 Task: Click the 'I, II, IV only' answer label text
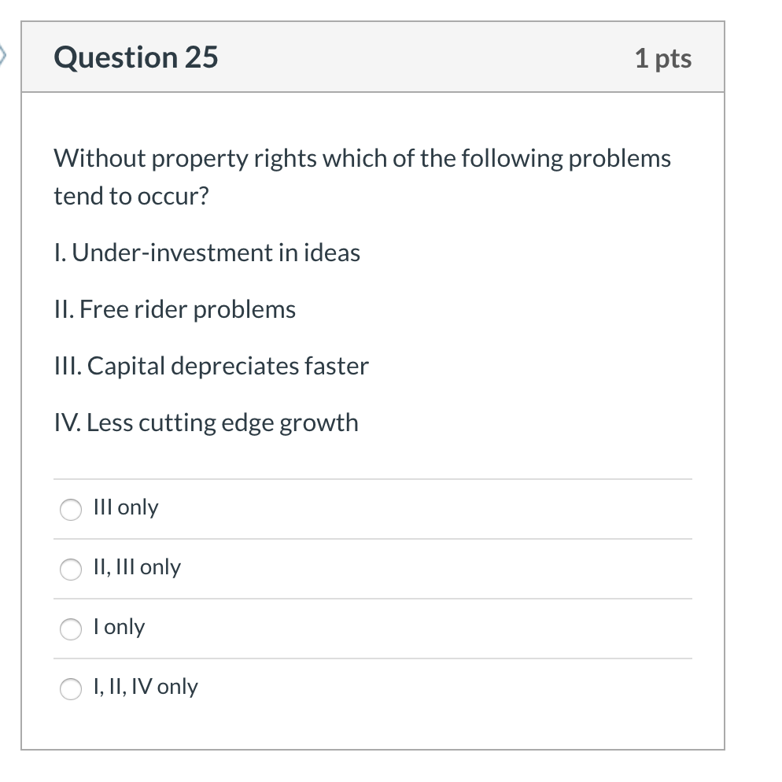(146, 687)
